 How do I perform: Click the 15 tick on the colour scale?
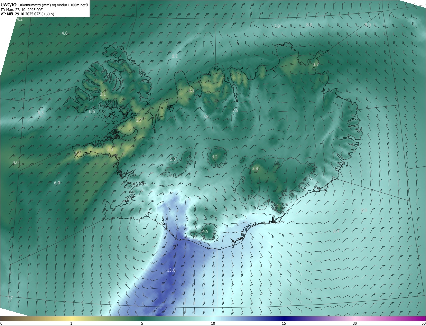pos(284,323)
